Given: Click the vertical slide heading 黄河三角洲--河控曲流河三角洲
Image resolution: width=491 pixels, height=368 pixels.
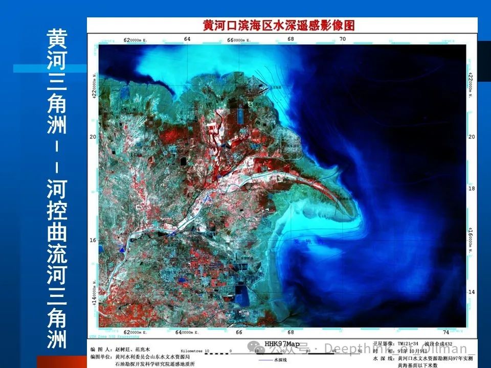Looking at the screenshot, I should [57, 189].
